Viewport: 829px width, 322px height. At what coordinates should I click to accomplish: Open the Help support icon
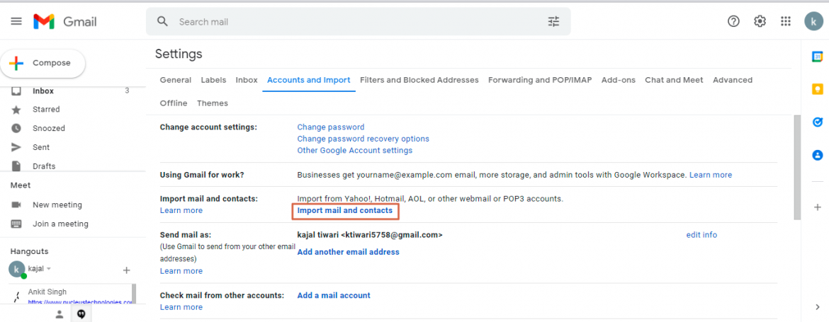[x=734, y=21]
